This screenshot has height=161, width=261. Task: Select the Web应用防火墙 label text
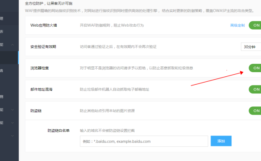click(x=44, y=25)
